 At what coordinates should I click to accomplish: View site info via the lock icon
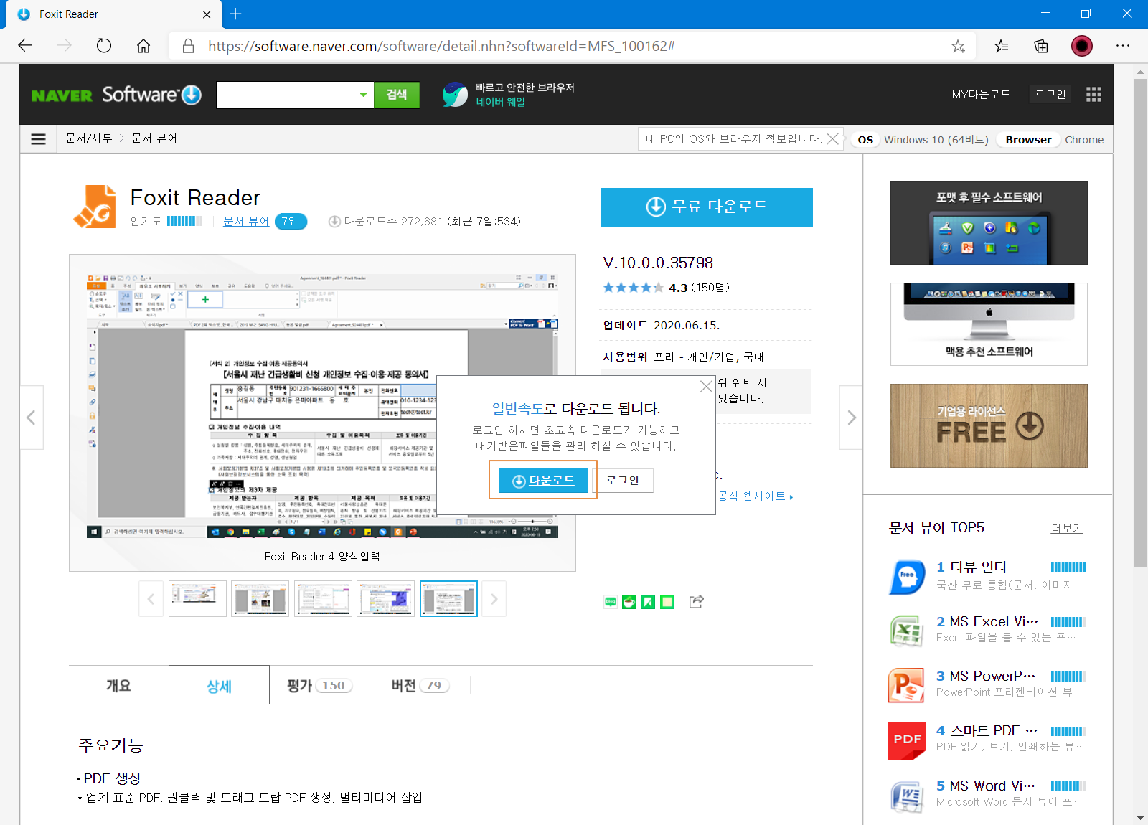pos(188,46)
